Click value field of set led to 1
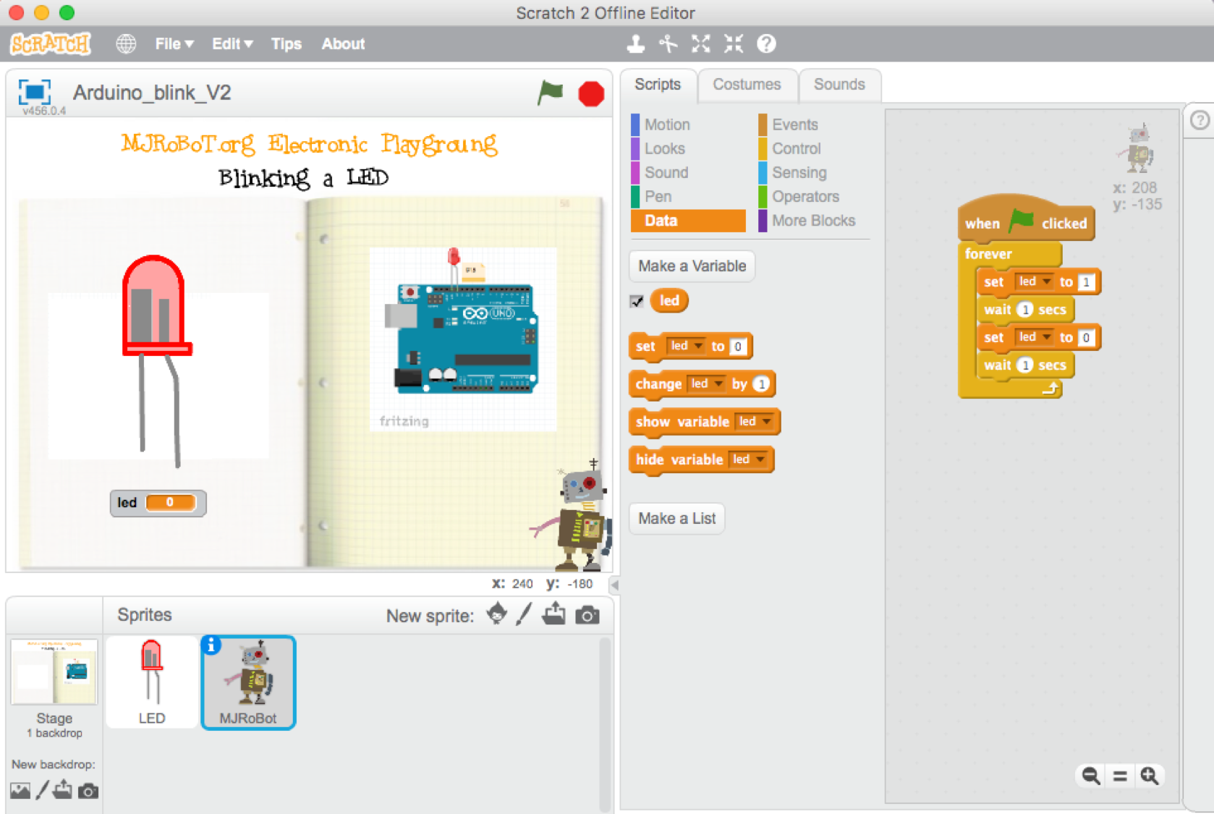The height and width of the screenshot is (814, 1214). [x=1086, y=282]
